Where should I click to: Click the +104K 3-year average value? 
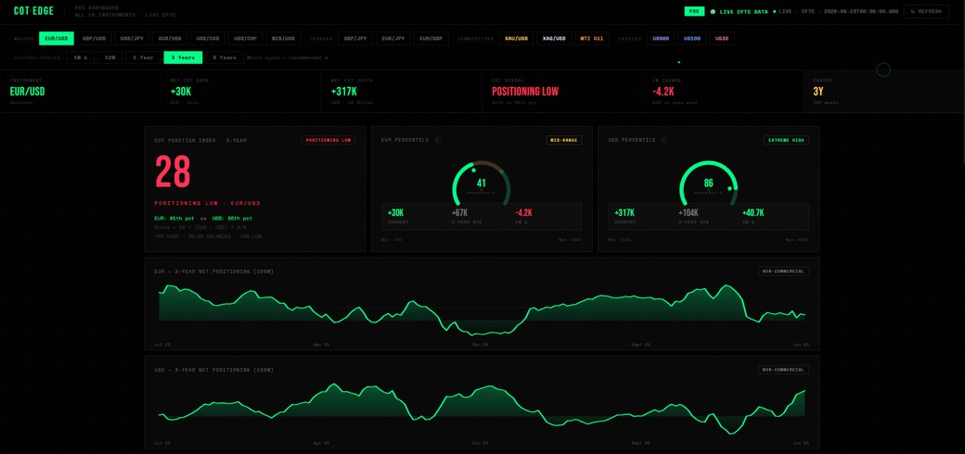(688, 212)
